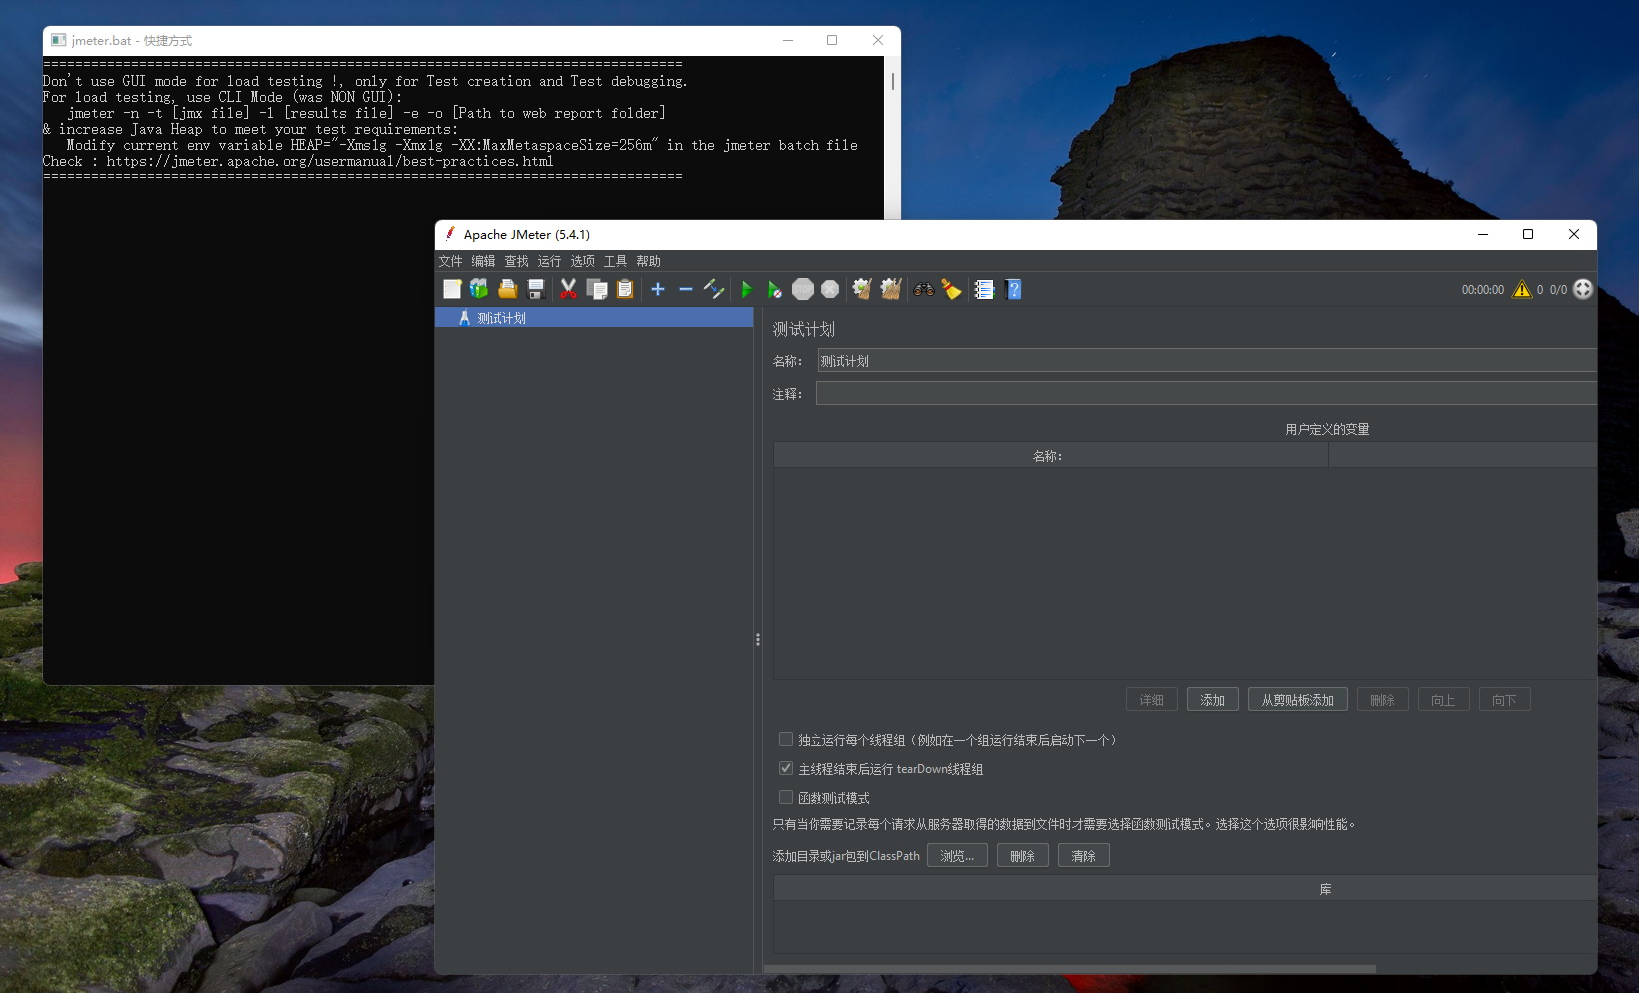Click the 清除 button
Viewport: 1639px width, 993px height.
(x=1084, y=856)
